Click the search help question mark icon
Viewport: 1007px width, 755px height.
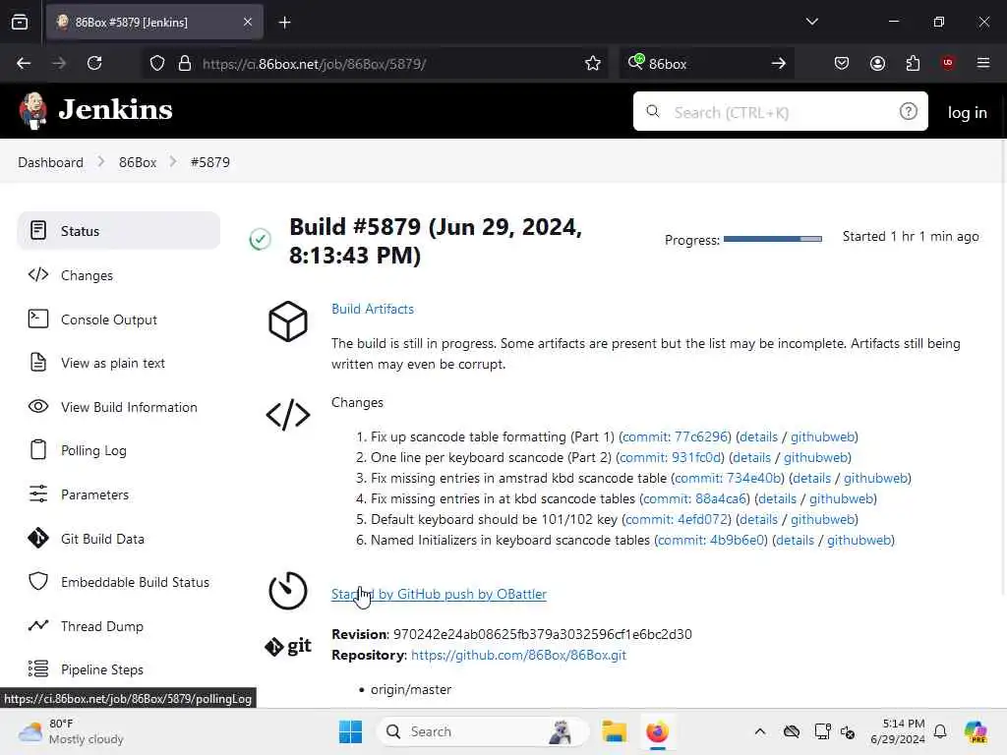click(908, 112)
